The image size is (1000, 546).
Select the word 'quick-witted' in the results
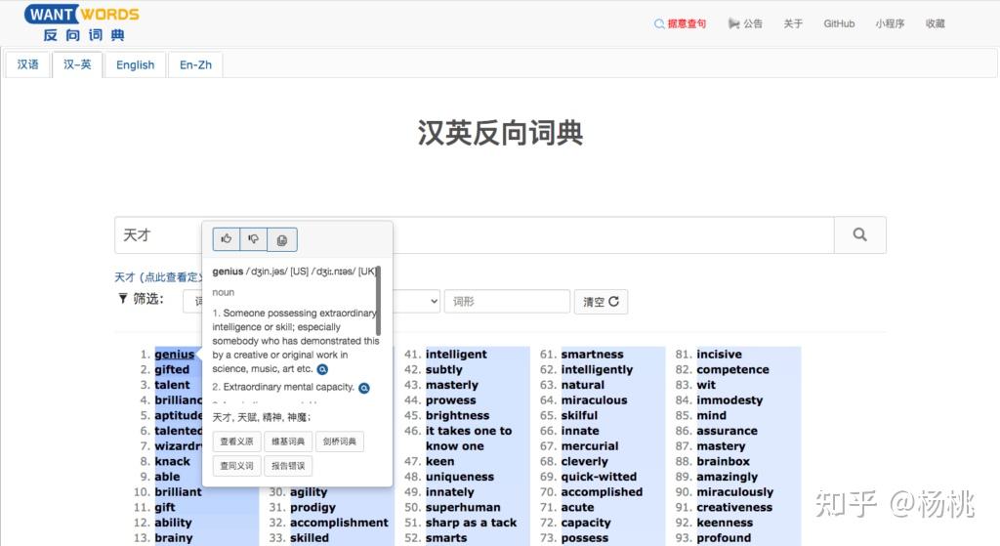(x=599, y=477)
